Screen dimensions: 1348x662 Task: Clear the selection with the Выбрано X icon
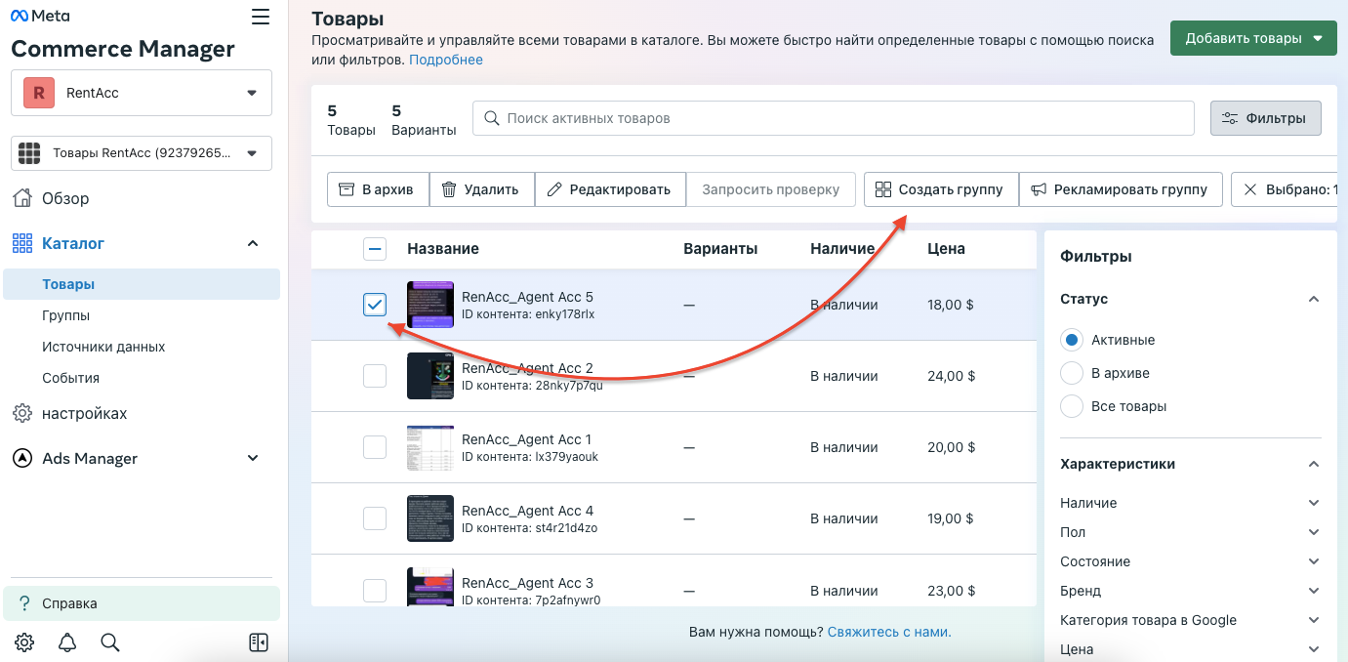(1250, 189)
